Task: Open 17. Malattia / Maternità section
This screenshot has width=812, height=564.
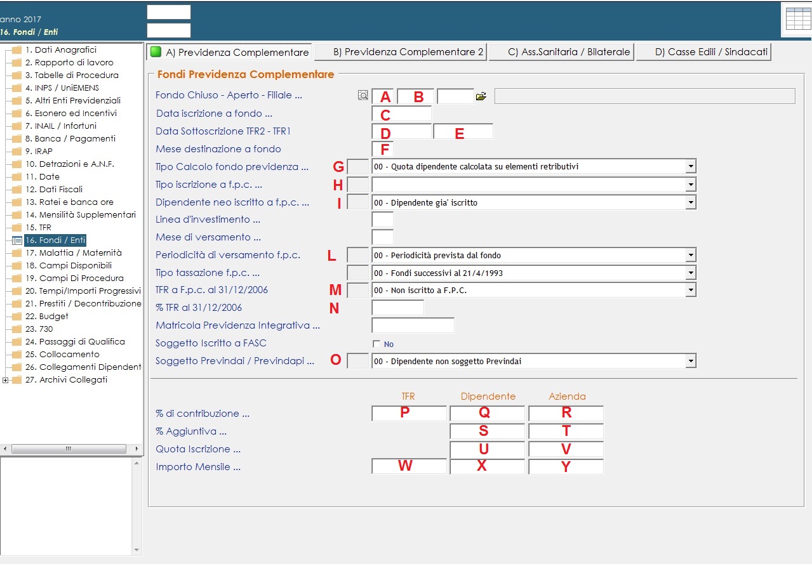Action: [x=73, y=253]
